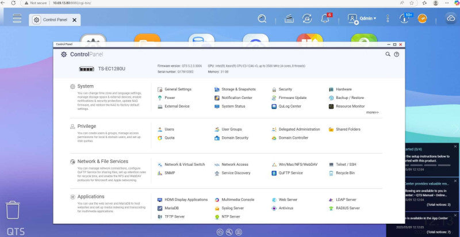The width and height of the screenshot is (460, 237).
Task: Click the search magnifier icon in top bar
Action: (x=262, y=19)
